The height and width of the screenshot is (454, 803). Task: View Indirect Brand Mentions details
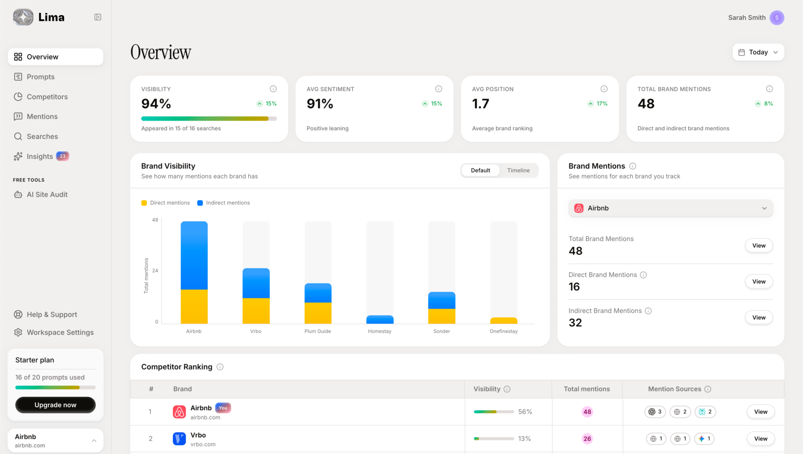pos(759,317)
